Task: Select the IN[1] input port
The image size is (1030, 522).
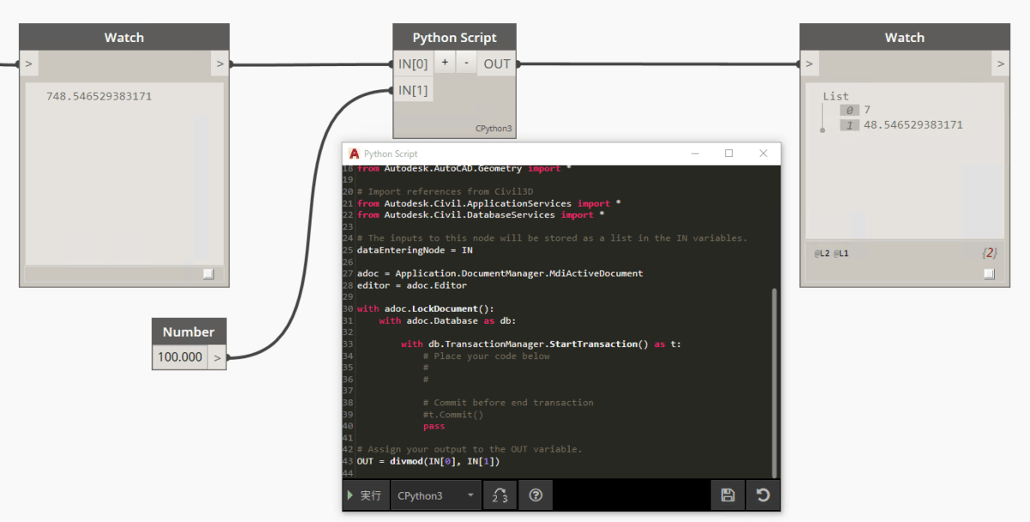Action: [x=413, y=90]
